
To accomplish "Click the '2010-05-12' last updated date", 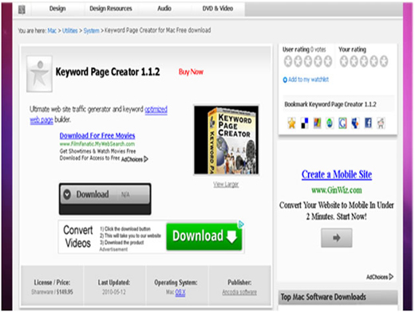I will click(114, 292).
